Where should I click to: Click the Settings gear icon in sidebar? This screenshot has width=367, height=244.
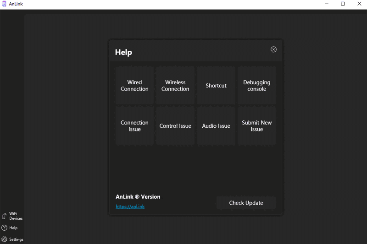[4, 239]
